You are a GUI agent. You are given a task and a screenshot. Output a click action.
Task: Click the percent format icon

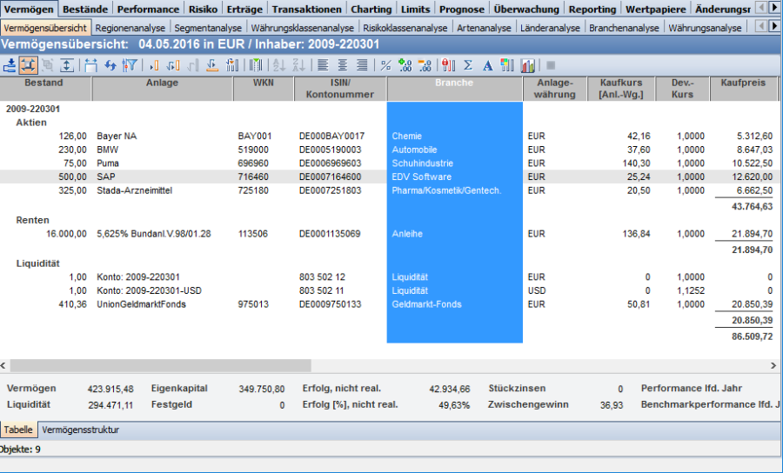click(385, 65)
